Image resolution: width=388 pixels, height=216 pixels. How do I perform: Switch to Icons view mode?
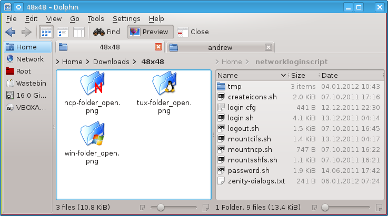pyautogui.click(x=46, y=32)
